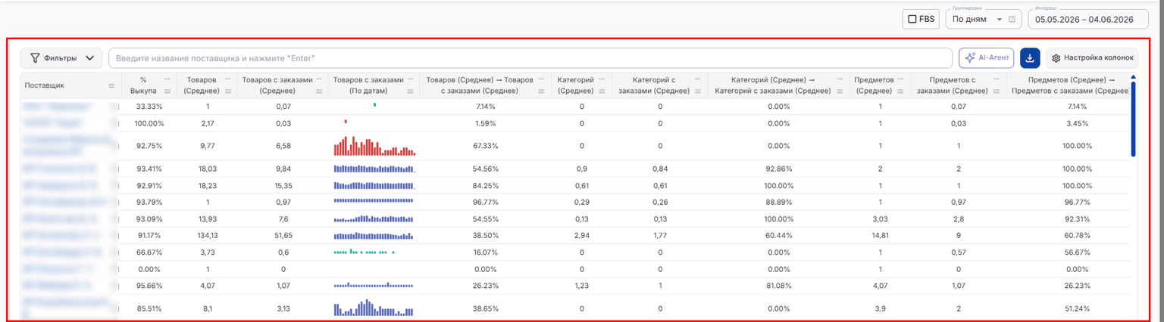Viewport: 1164px width, 322px height.
Task: Click the hamburger menu icon in Поставщик column
Action: pyautogui.click(x=111, y=85)
